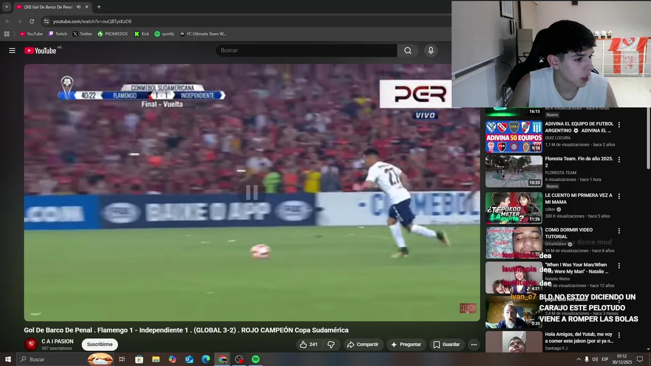Viewport: 651px width, 366px height.
Task: Click the Guardar save button
Action: pyautogui.click(x=447, y=345)
